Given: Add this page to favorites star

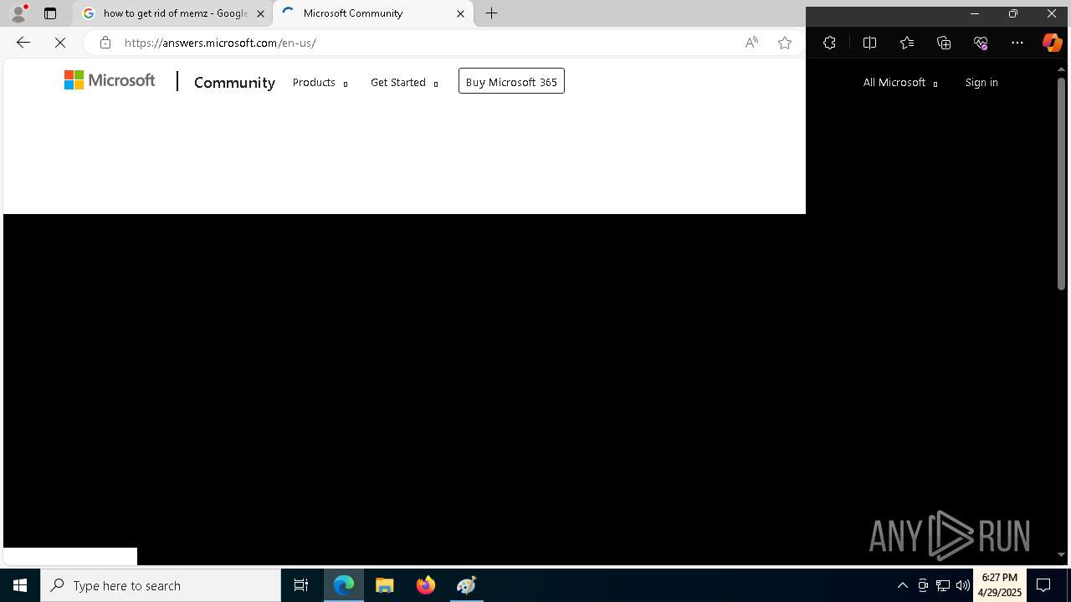Looking at the screenshot, I should [785, 43].
